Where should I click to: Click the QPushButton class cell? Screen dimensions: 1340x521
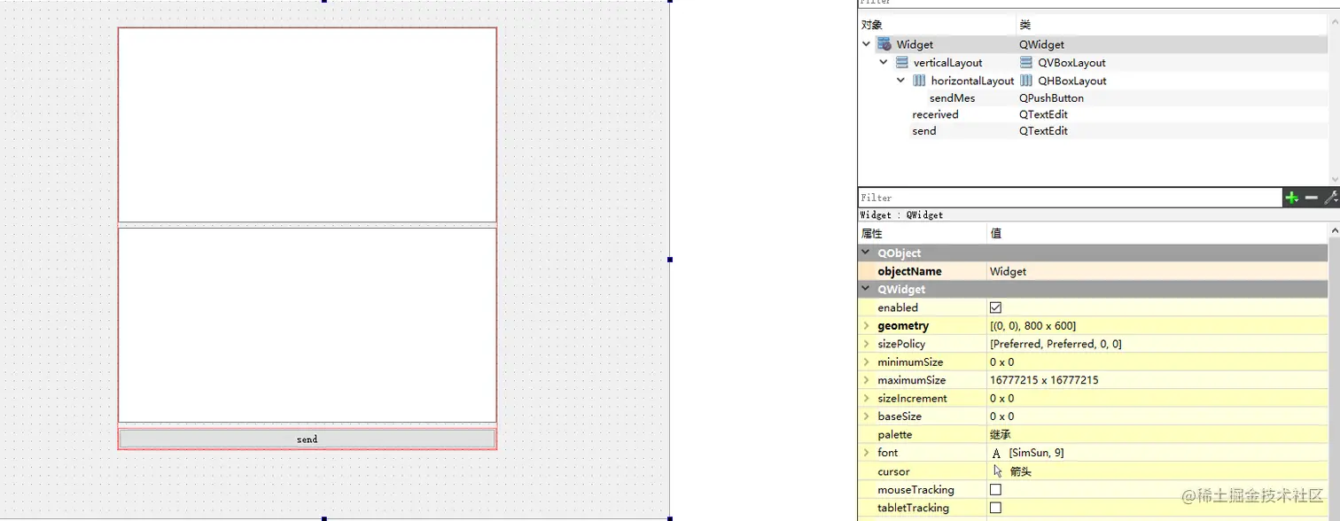tap(1051, 98)
